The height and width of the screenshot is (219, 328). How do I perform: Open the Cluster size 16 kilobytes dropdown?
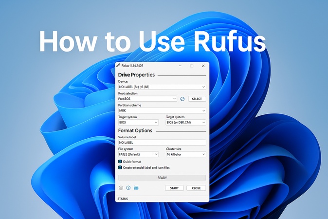pyautogui.click(x=186, y=154)
